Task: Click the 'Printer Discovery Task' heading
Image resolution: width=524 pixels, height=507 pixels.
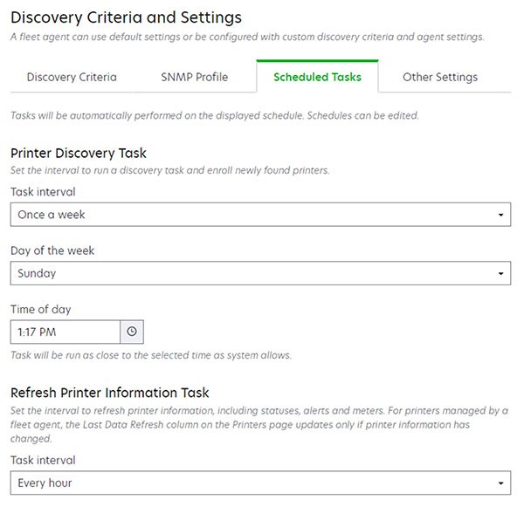Action: click(79, 153)
